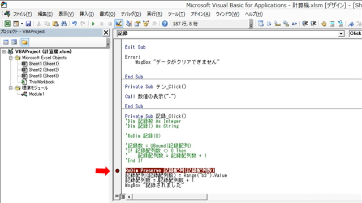
Task: Toggle Folders view in project pane
Action: tap(24, 42)
